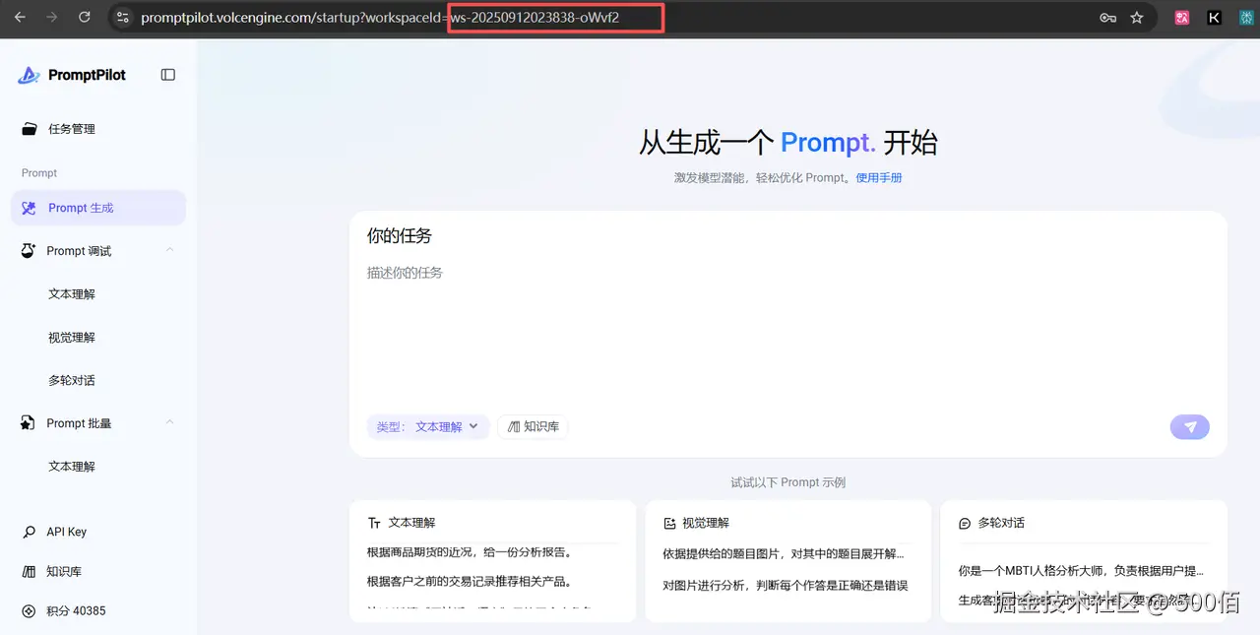
Task: Bookmark the page with the star icon
Action: point(1137,17)
